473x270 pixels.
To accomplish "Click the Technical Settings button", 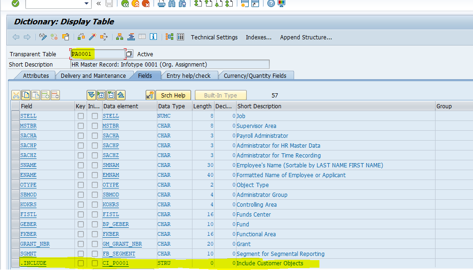I will (x=214, y=37).
